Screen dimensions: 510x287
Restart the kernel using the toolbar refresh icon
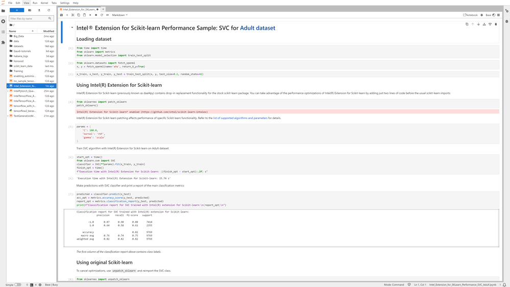pos(102,15)
